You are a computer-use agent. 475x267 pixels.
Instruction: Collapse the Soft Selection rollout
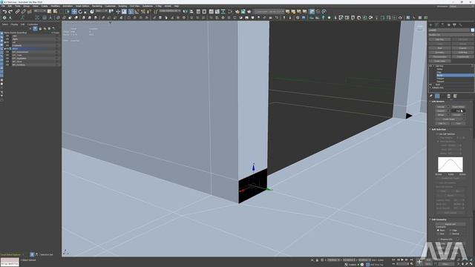[x=430, y=129]
